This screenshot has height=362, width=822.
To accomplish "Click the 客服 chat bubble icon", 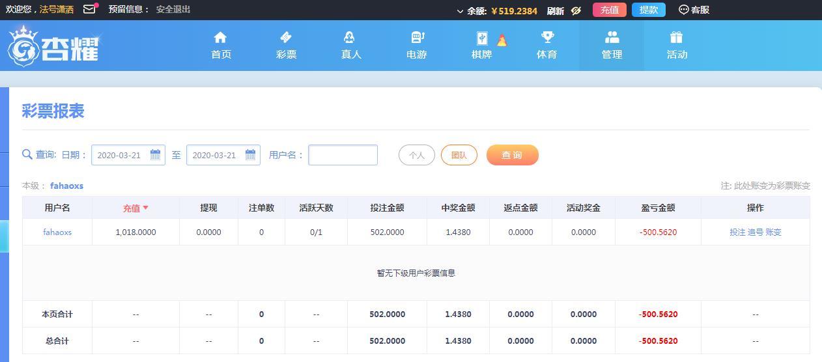I will (683, 10).
